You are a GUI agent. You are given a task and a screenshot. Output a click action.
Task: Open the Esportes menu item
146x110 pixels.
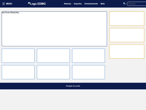pyautogui.click(x=78, y=4)
